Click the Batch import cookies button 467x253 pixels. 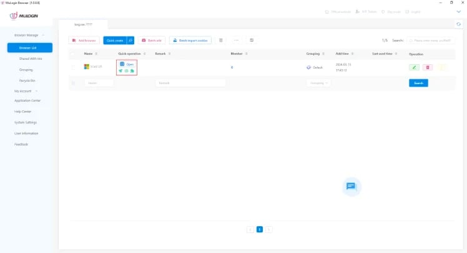(190, 40)
